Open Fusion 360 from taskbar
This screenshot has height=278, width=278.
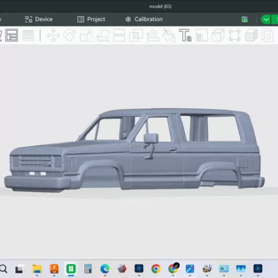pos(54,269)
